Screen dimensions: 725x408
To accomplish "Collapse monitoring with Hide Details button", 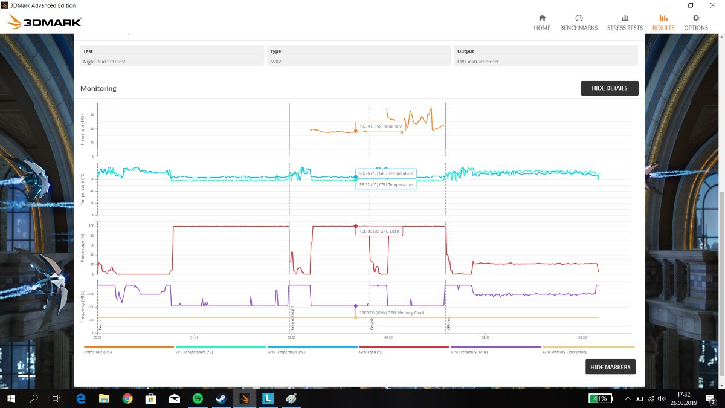I will point(609,88).
